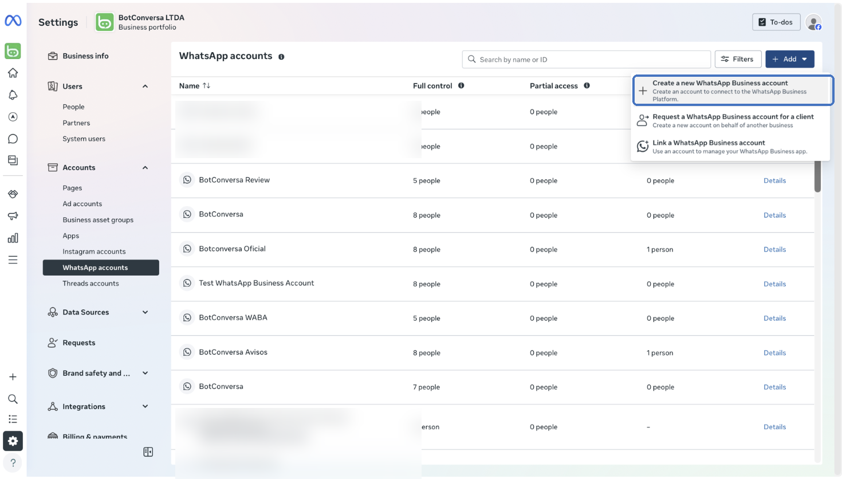The height and width of the screenshot is (479, 842).
Task: Open Details for BotConversa Review
Action: (x=774, y=180)
